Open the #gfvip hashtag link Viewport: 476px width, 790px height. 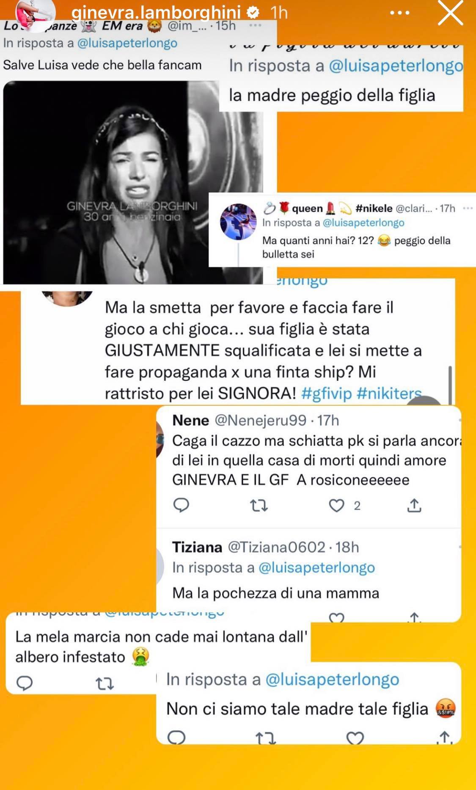pyautogui.click(x=326, y=394)
